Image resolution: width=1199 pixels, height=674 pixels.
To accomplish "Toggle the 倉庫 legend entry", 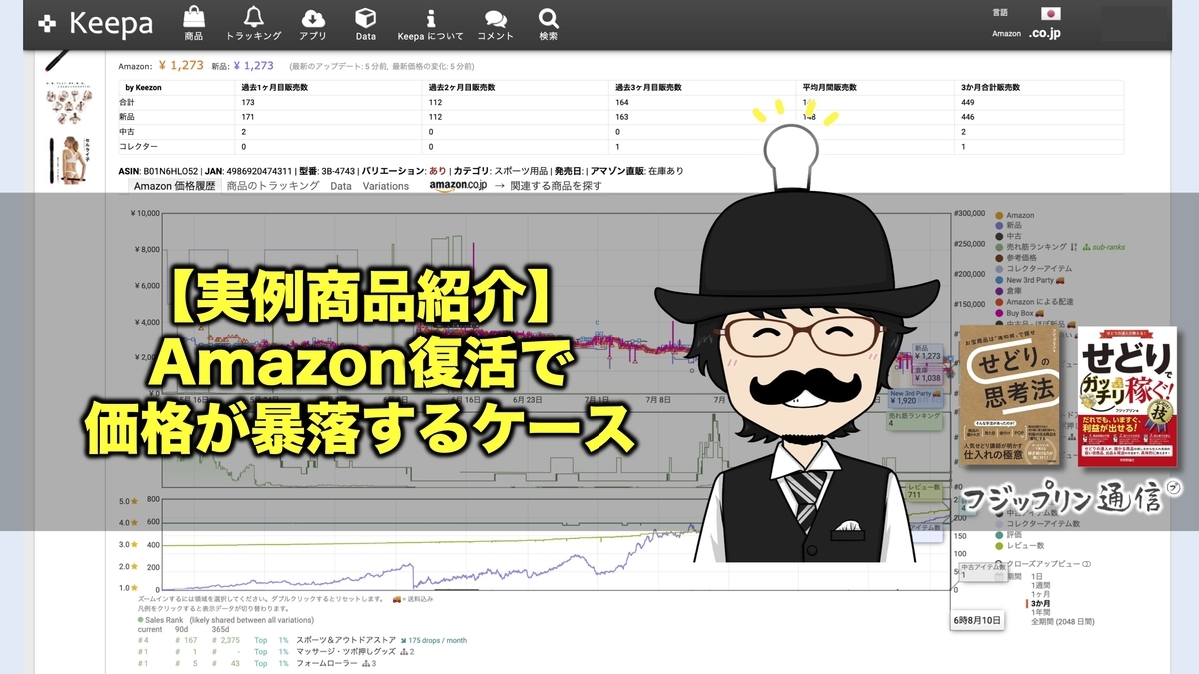I will [x=1009, y=291].
